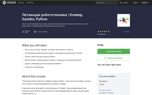Screen dimensions: 152x95
Task: Open the course cover thumbnail
Action: [124, 20]
